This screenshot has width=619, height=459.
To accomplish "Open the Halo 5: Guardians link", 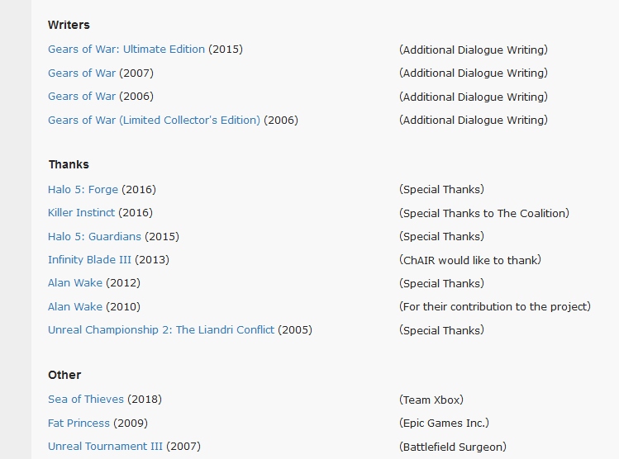I will (94, 236).
